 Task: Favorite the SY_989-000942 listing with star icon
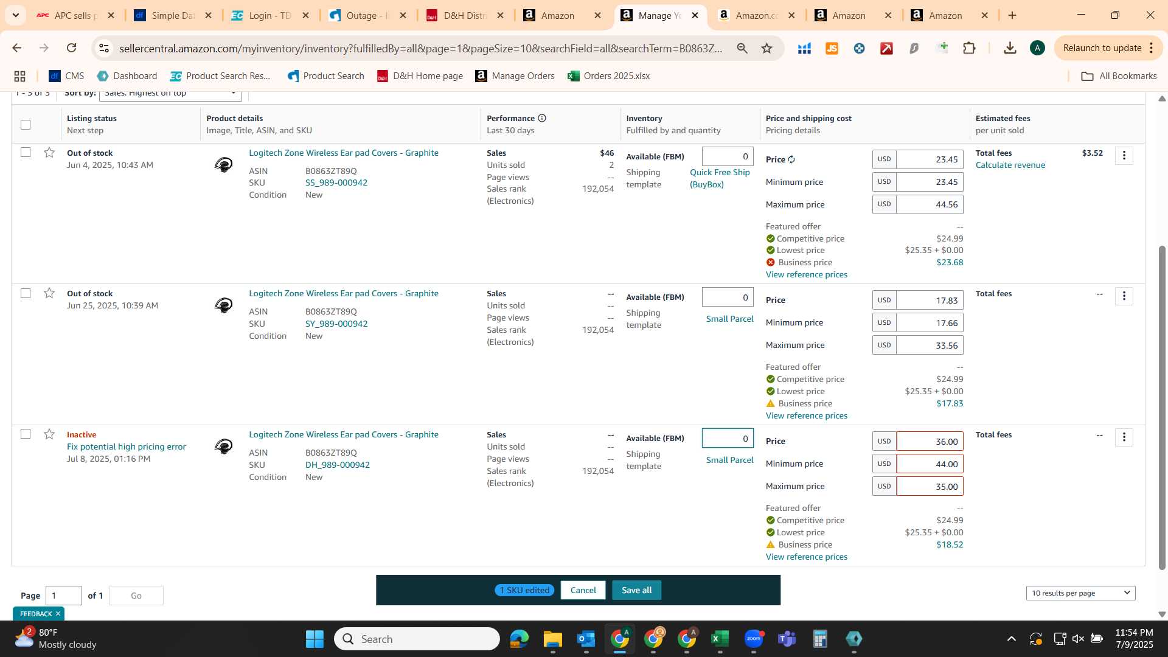[x=49, y=294]
